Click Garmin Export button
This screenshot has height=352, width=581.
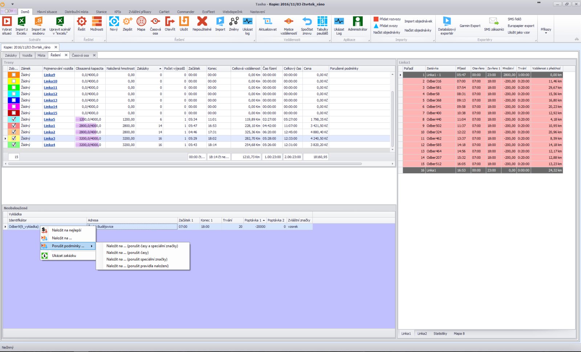click(470, 26)
